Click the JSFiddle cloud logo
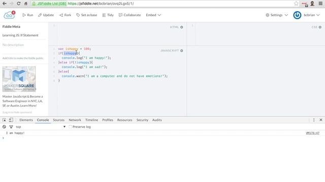This screenshot has height=182, width=325. (x=9, y=15)
